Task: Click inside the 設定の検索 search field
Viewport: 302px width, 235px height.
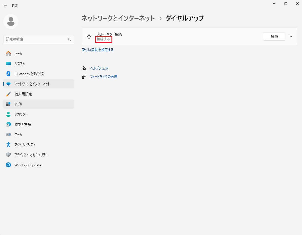Action: point(38,39)
